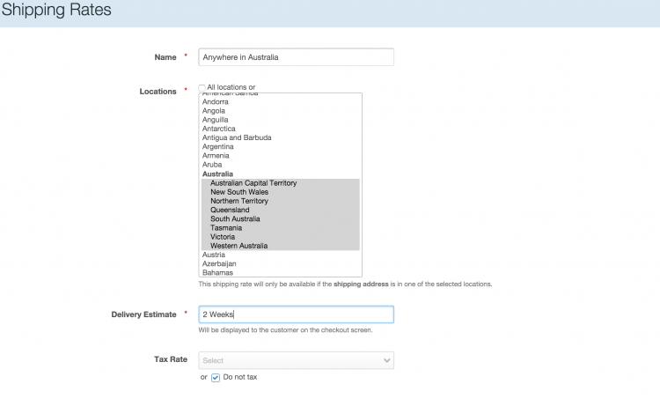This screenshot has width=660, height=399.
Task: Click the Delivery Estimate input field
Action: (296, 314)
